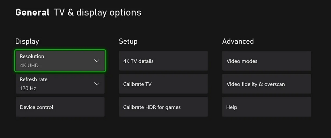331x138 pixels.
Task: Open Video fidelity & overscan
Action: tap(267, 84)
